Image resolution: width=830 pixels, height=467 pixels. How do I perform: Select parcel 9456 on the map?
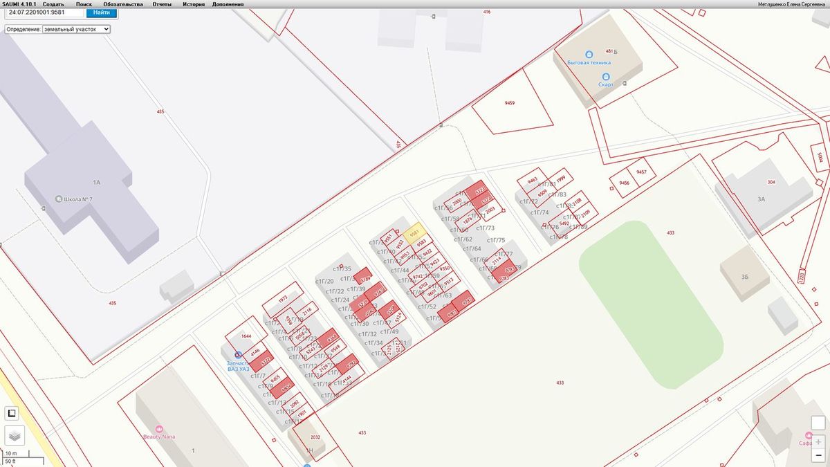click(x=624, y=183)
